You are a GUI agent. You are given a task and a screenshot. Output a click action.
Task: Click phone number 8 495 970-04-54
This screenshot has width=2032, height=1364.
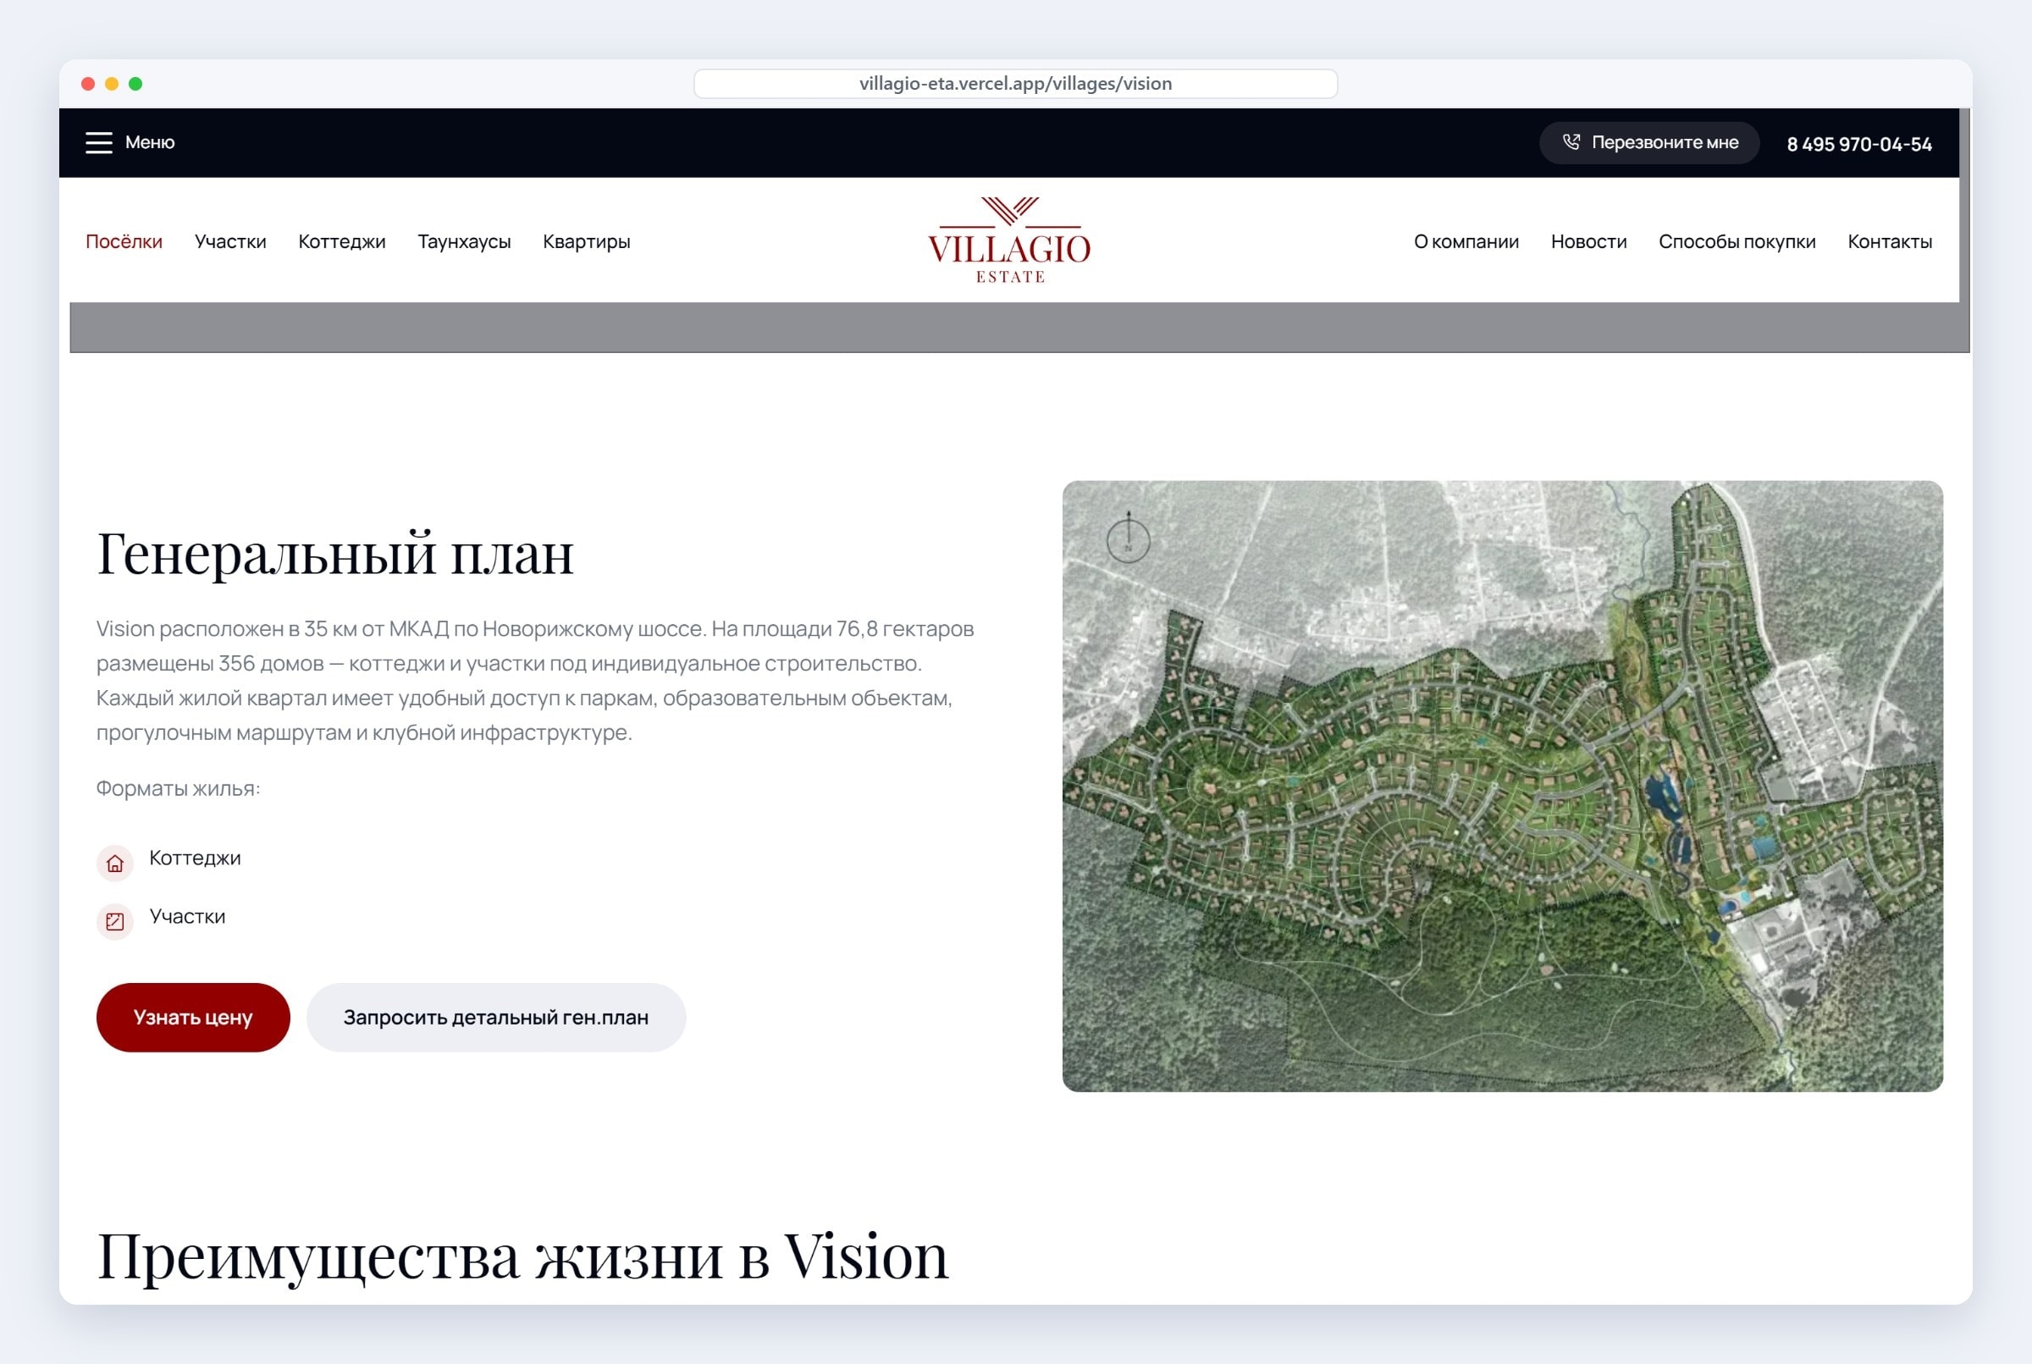[x=1859, y=144]
